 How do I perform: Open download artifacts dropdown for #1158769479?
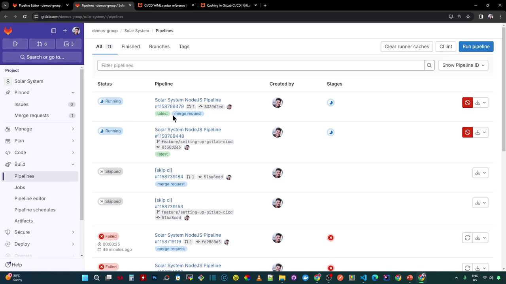click(x=481, y=103)
